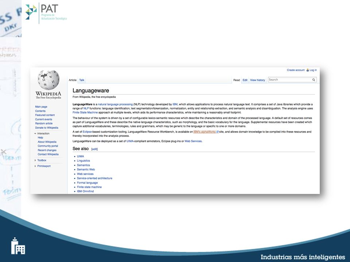
Task: Follow the Web Services link in the paragraph
Action: (x=193, y=141)
